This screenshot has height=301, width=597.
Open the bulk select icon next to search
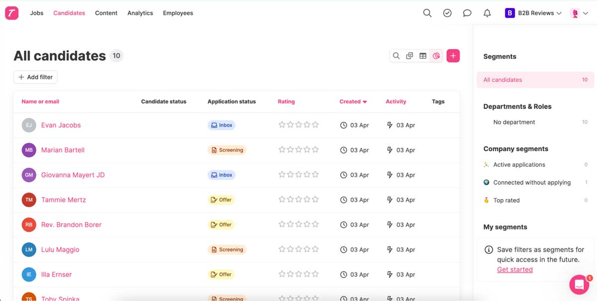pos(409,55)
